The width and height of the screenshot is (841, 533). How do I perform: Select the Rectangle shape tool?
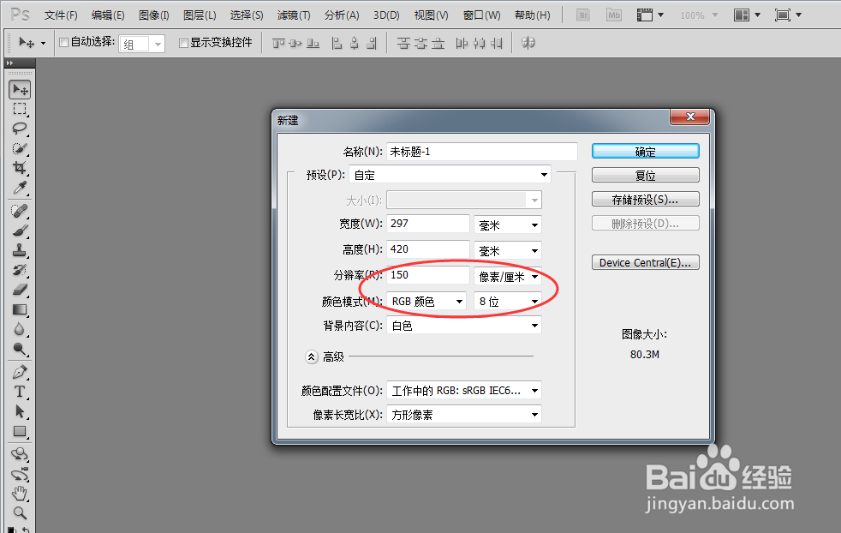(x=20, y=432)
